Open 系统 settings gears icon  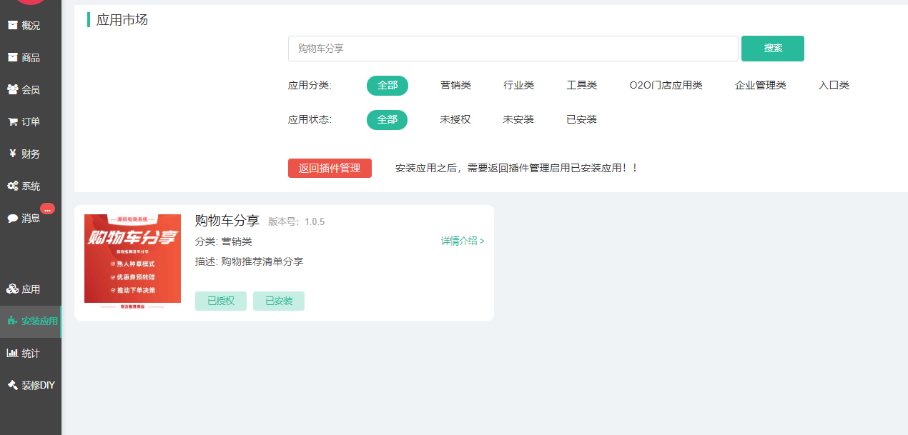pos(12,186)
